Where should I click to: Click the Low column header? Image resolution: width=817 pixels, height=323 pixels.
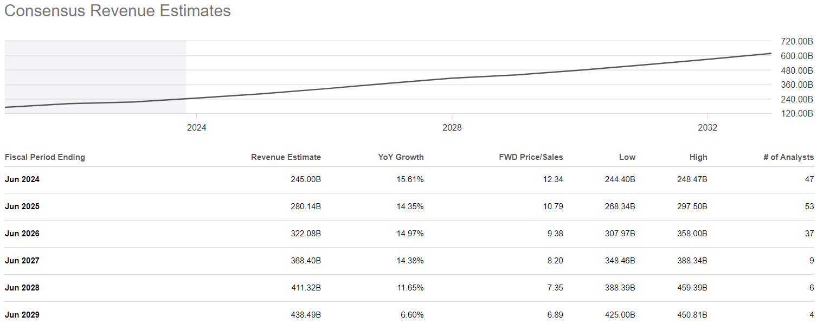tap(627, 157)
